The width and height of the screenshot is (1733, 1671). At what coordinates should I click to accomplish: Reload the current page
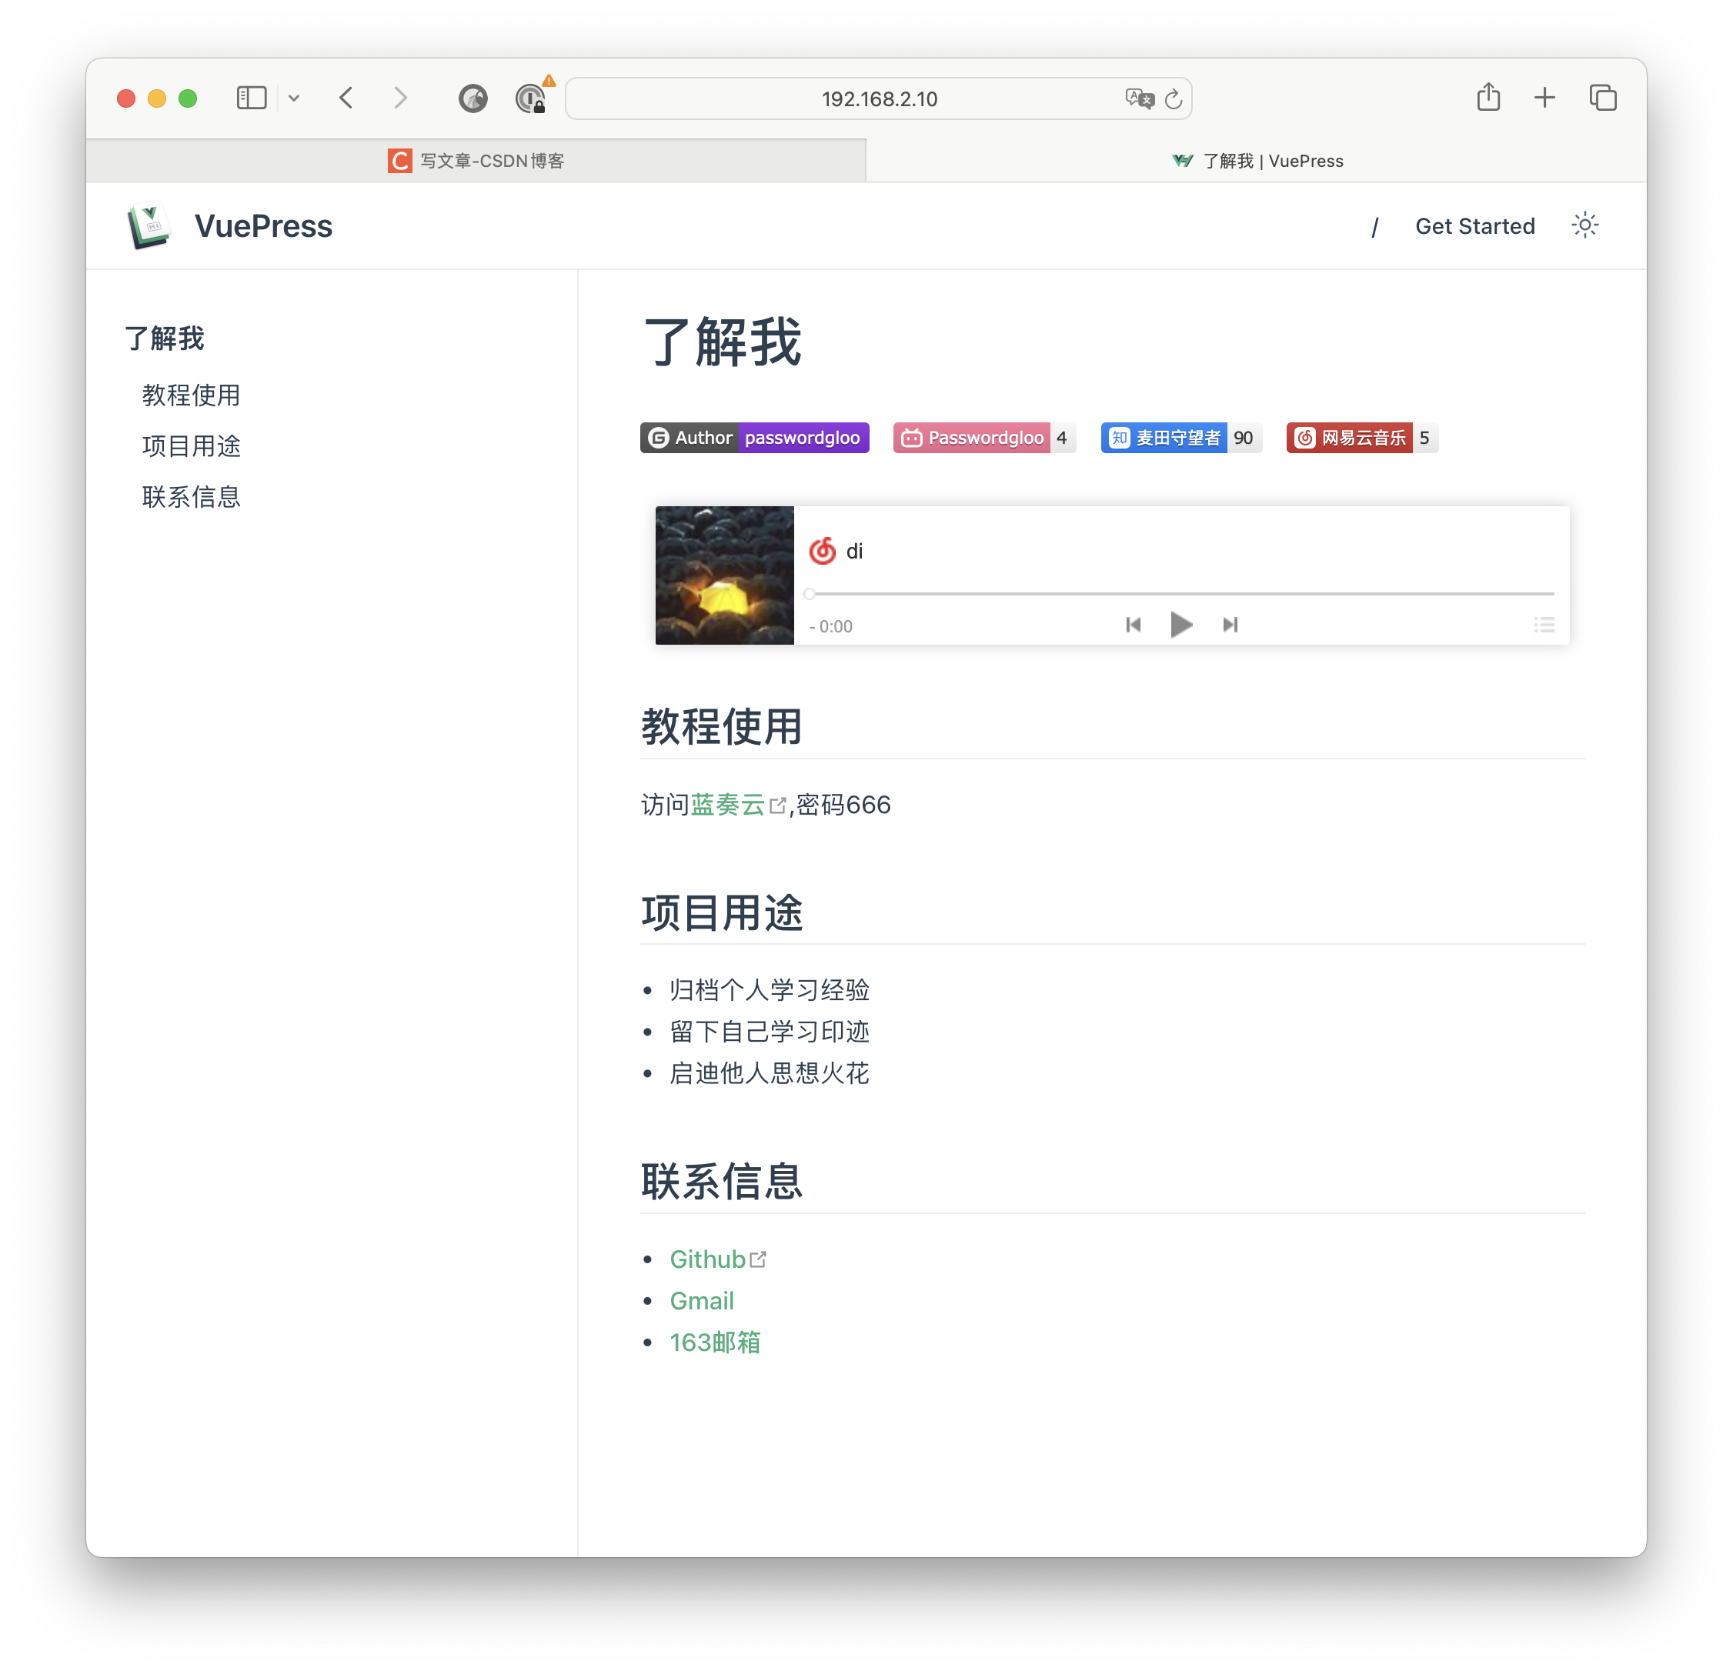pos(1174,99)
